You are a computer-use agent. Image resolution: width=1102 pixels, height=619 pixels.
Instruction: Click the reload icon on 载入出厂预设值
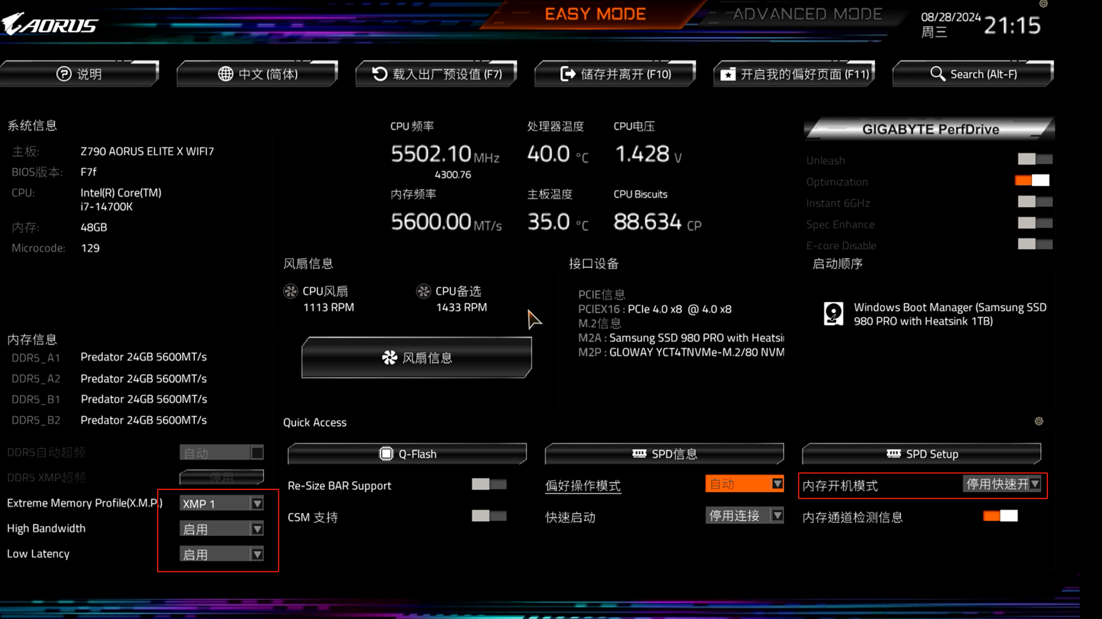point(379,74)
